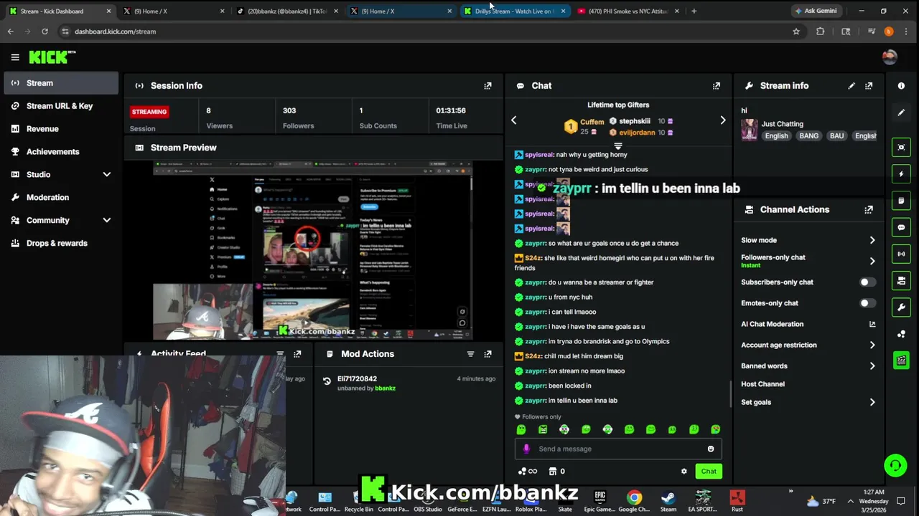Click the purple microphone icon in chat input

pos(526,449)
